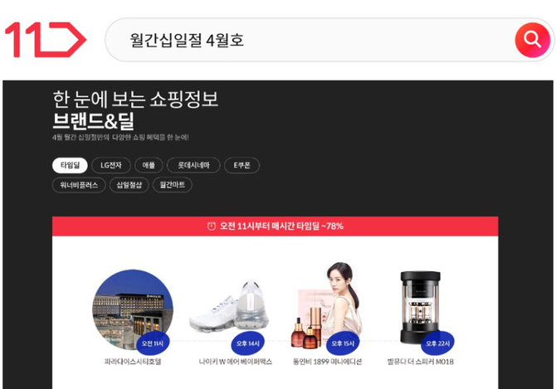Open the 파라다이스시티호텔 hotel thumbnail
556x389 pixels.
133,309
